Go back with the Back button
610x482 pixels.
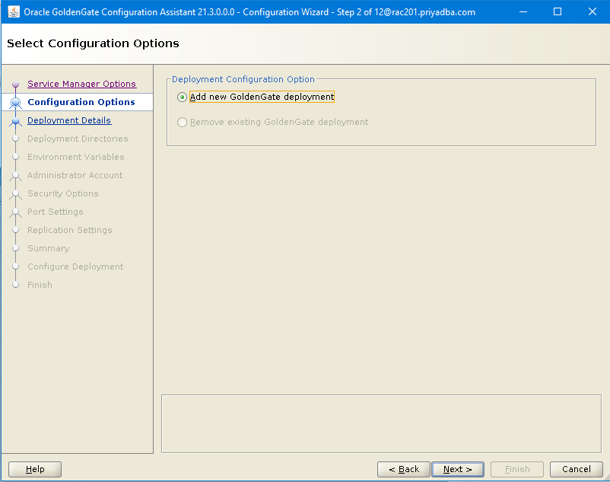404,469
